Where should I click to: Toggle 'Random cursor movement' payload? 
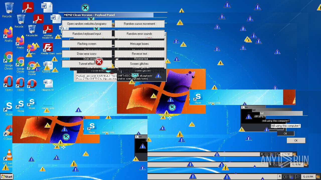pyautogui.click(x=139, y=24)
